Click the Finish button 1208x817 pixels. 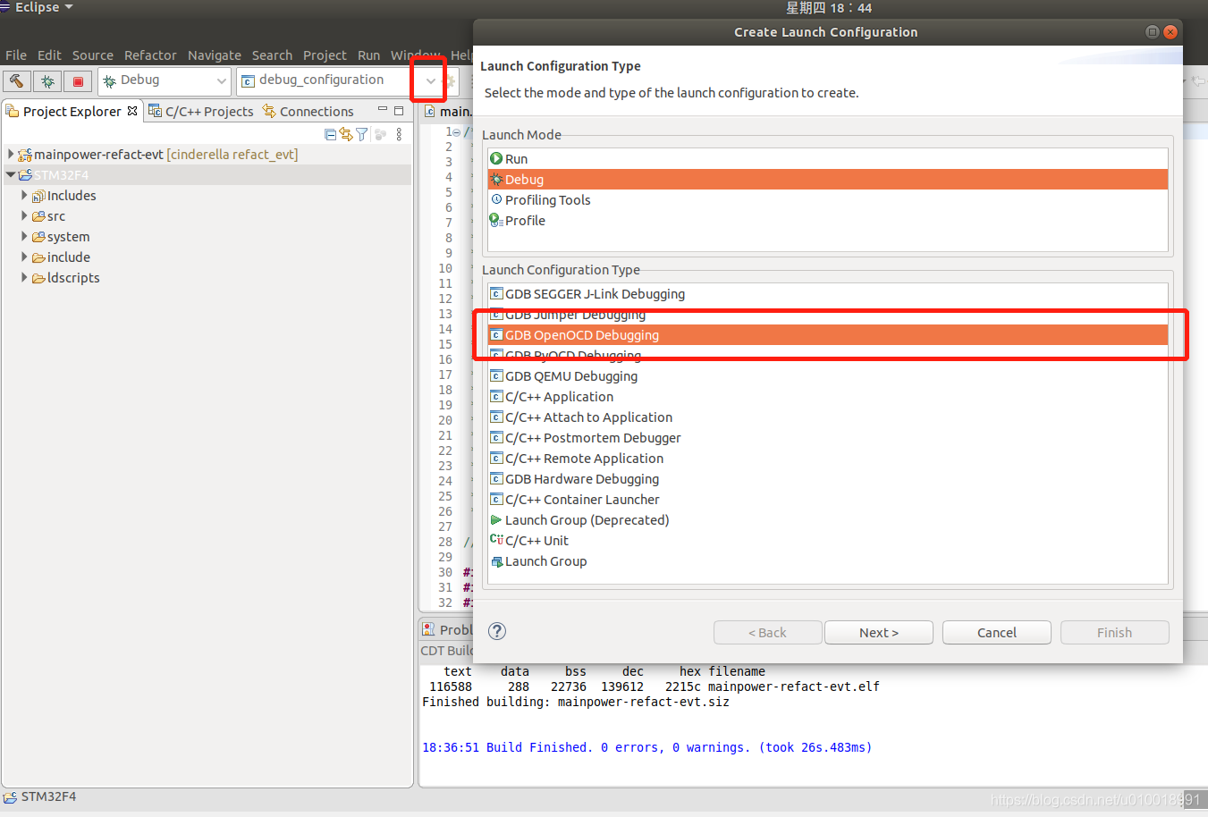point(1115,632)
